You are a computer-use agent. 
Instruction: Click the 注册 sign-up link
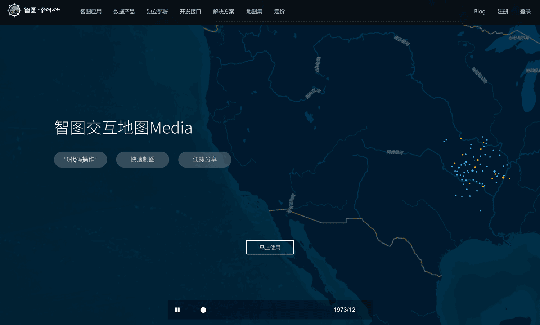coord(503,12)
